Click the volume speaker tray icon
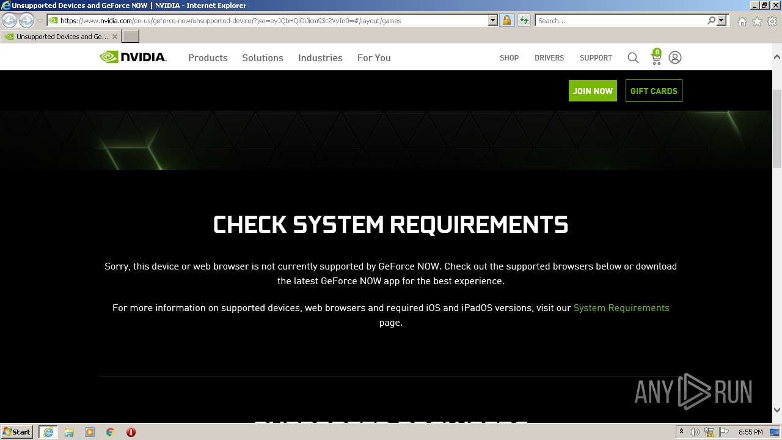Screen dimensions: 782x440 coord(695,432)
